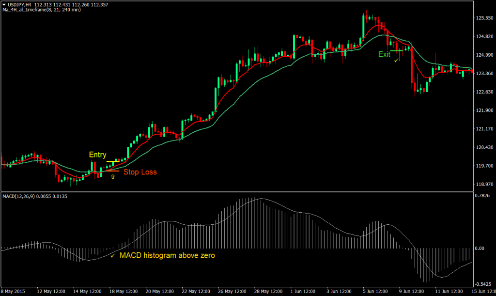Click the MACD histogram above zero annotation
The height and width of the screenshot is (296, 496).
tap(167, 256)
